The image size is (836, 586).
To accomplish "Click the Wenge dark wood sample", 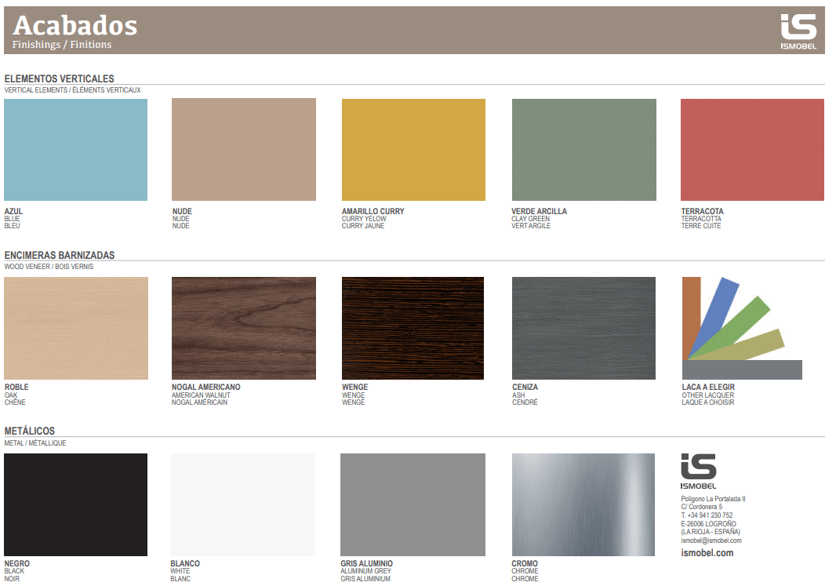I will 413,328.
